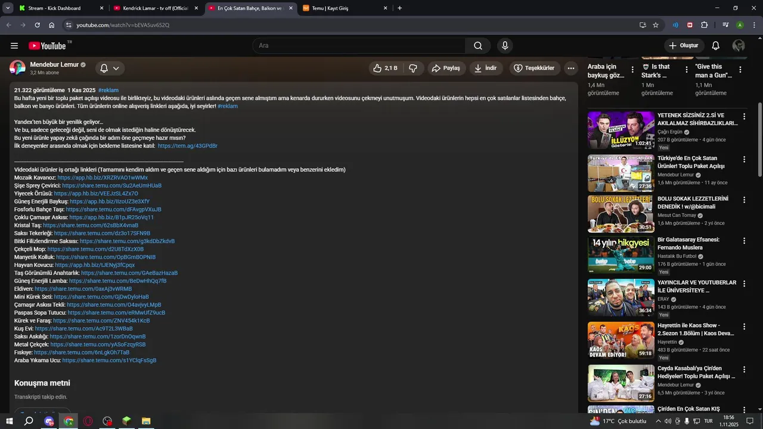Viewport: 763px width, 429px height.
Task: Open the Chrome profile A avatar
Action: pyautogui.click(x=740, y=25)
